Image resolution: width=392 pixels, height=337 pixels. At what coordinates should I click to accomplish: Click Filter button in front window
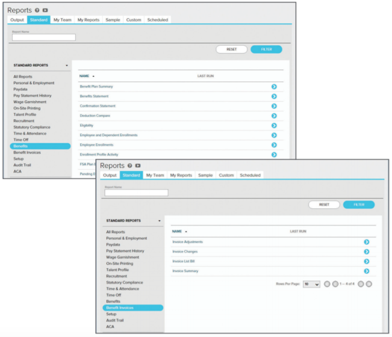(x=359, y=205)
